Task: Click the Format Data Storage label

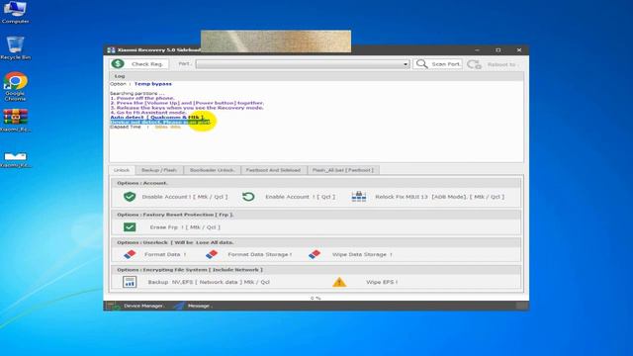Action: click(259, 254)
